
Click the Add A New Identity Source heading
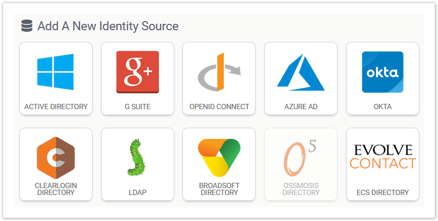click(x=108, y=26)
